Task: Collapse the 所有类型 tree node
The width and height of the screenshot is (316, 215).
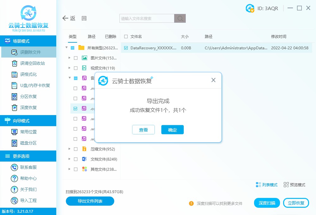Action: (x=66, y=48)
